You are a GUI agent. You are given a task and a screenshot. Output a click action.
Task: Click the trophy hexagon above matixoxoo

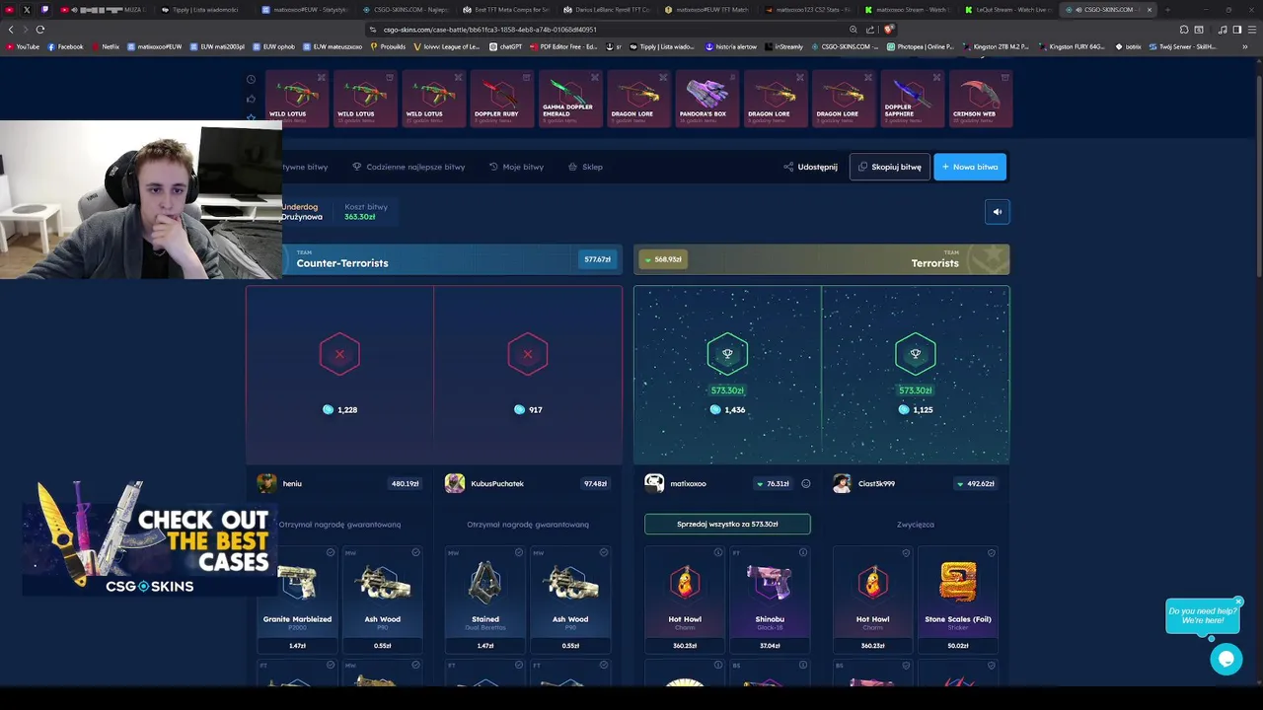tap(727, 354)
